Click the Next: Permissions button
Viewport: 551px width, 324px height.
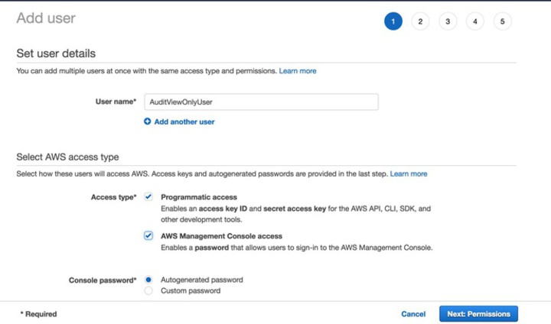478,314
